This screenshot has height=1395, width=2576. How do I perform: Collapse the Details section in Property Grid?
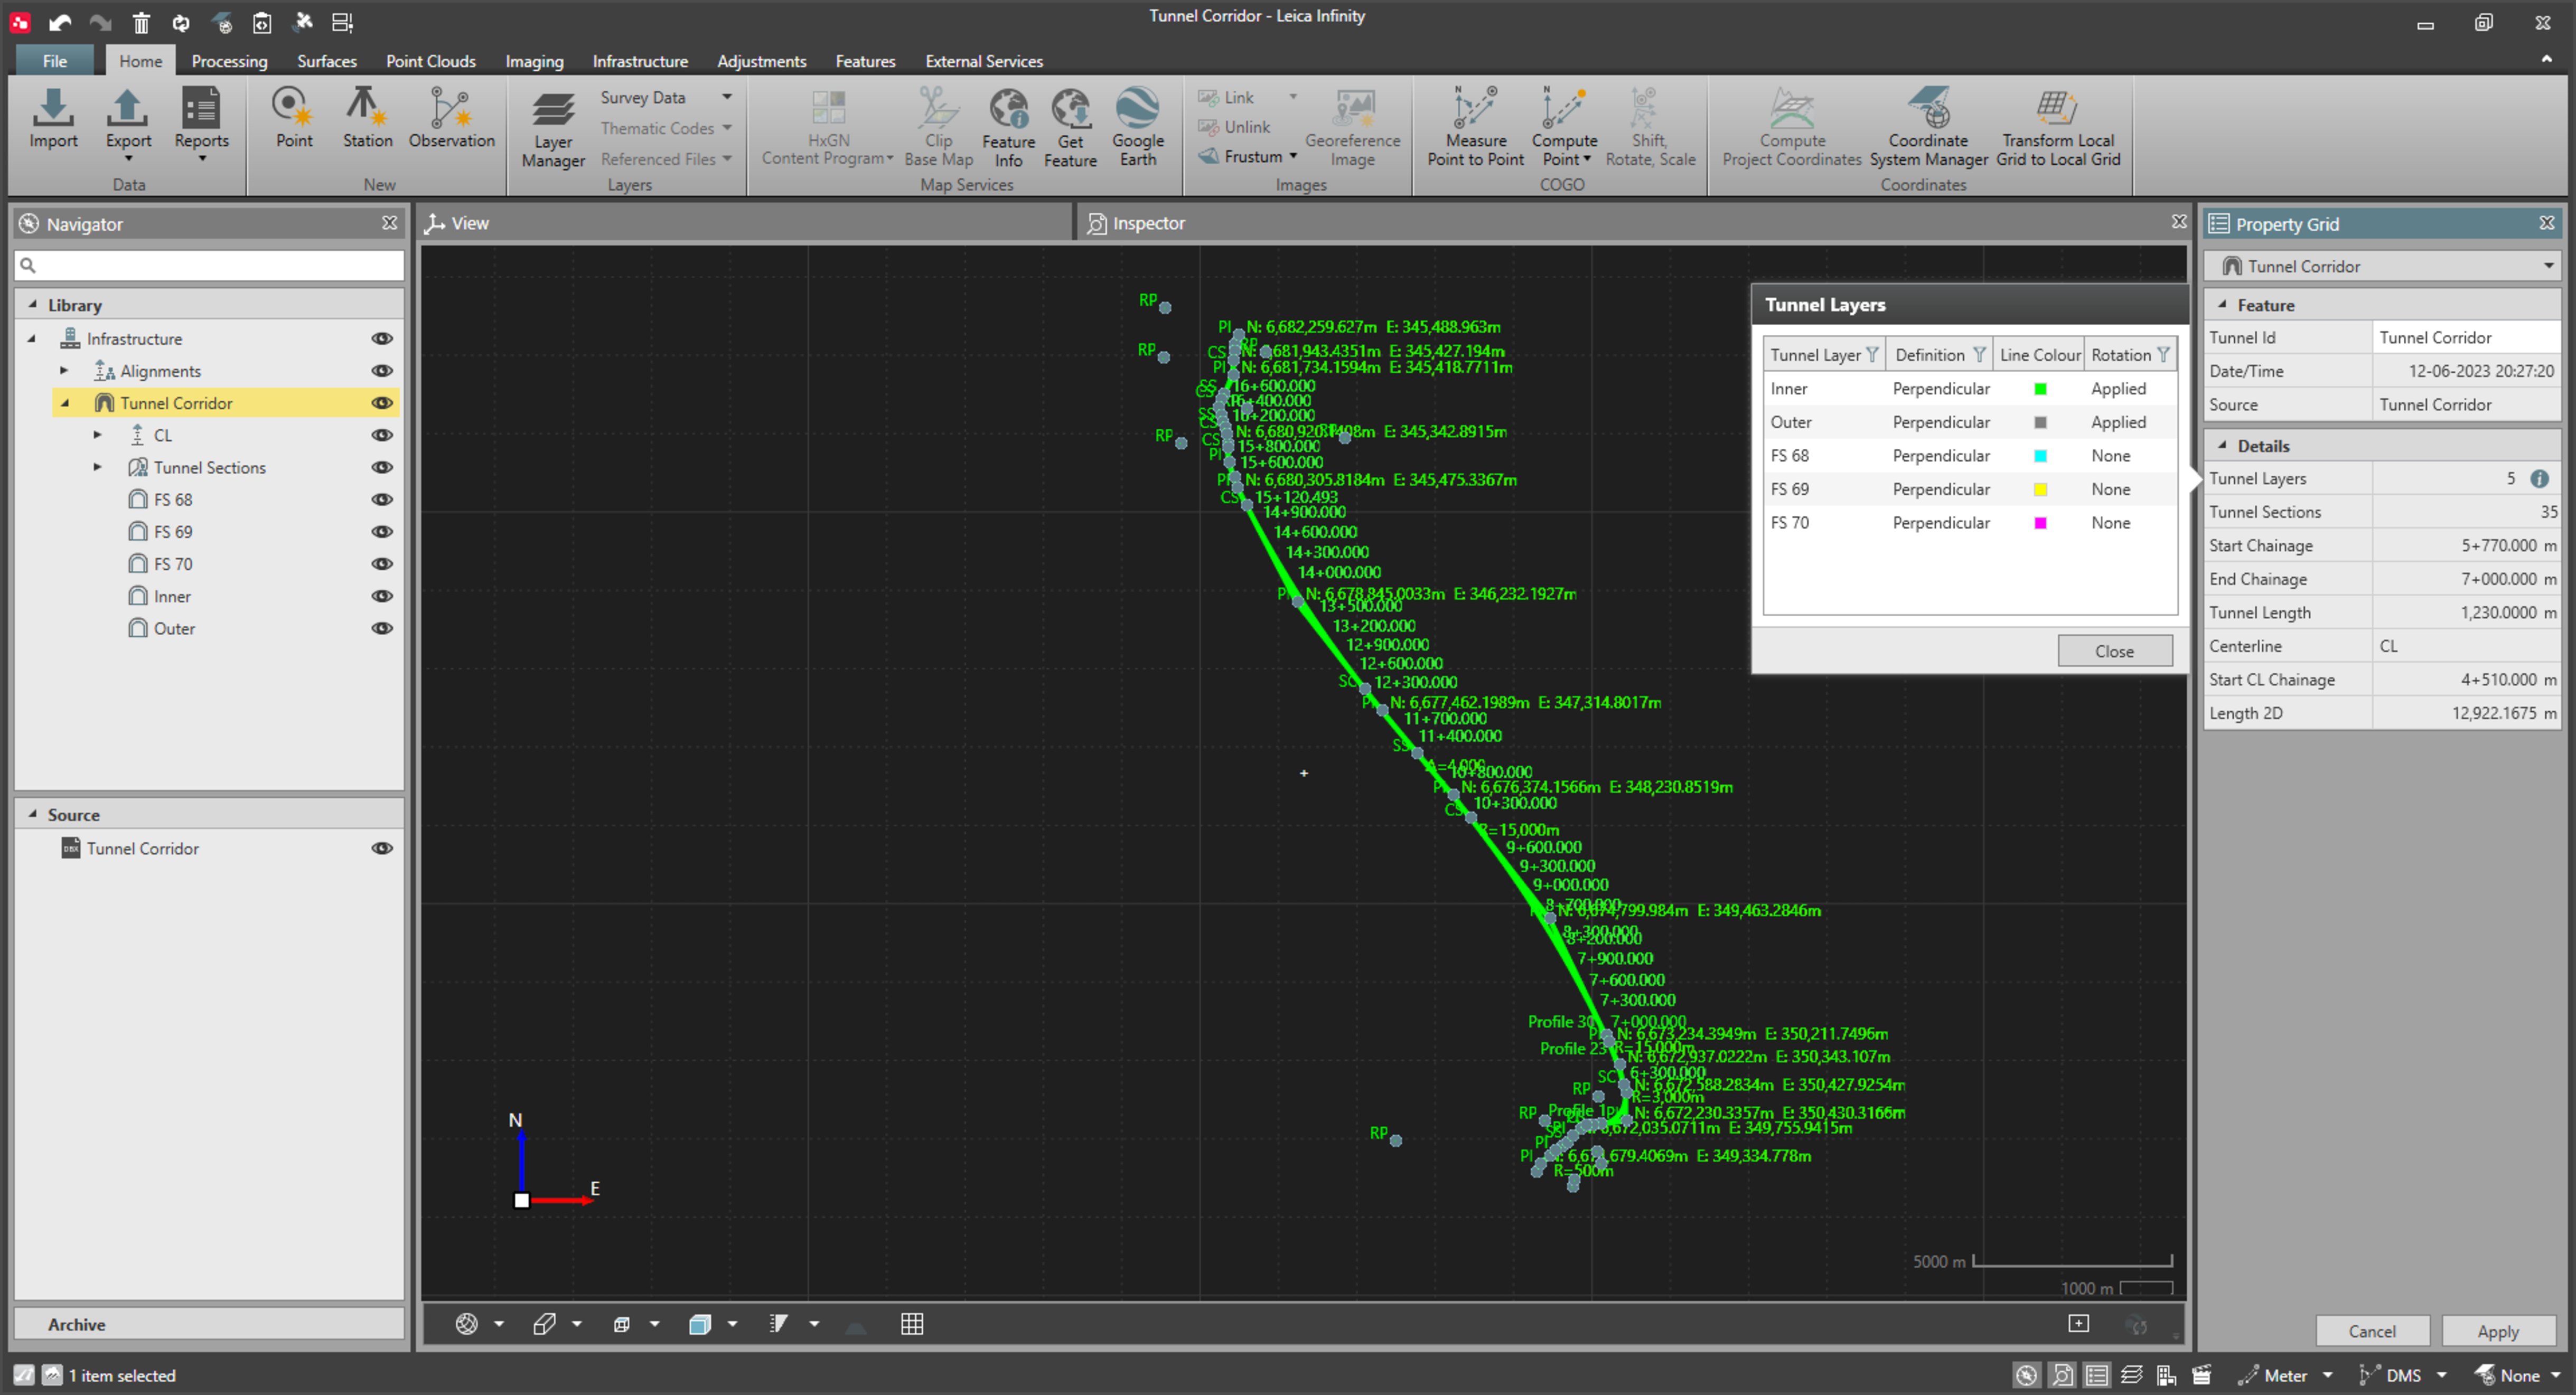[x=2222, y=446]
